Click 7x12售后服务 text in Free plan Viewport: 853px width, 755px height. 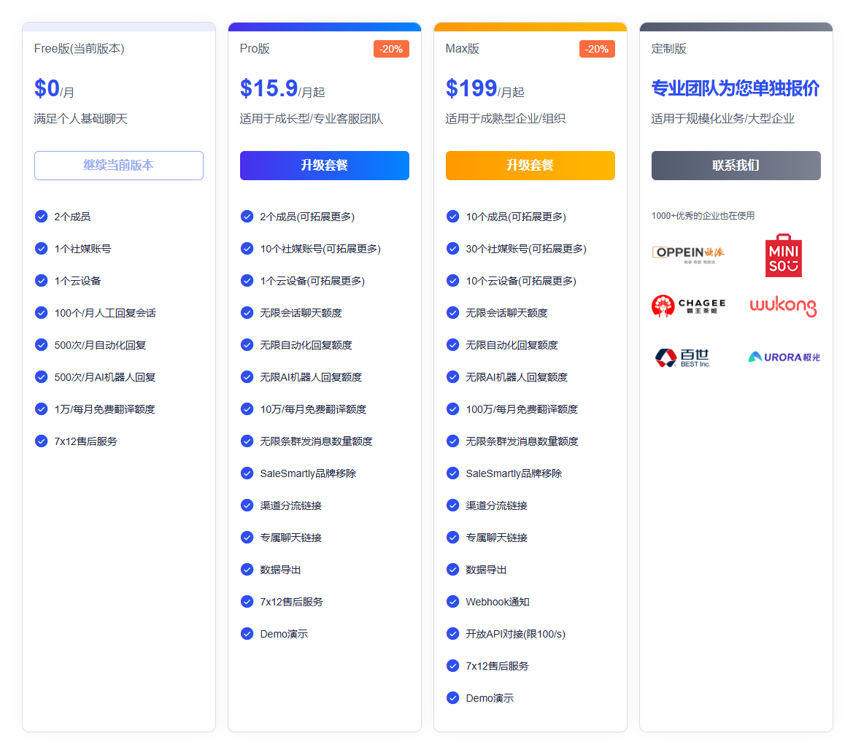[x=85, y=441]
